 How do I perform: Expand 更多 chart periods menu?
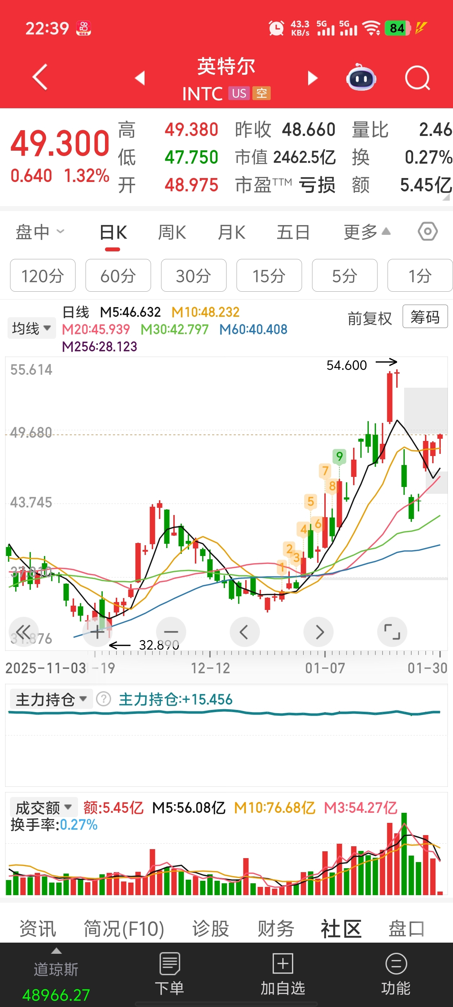(367, 232)
